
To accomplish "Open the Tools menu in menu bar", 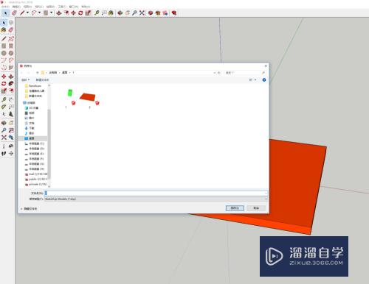I will pyautogui.click(x=62, y=7).
